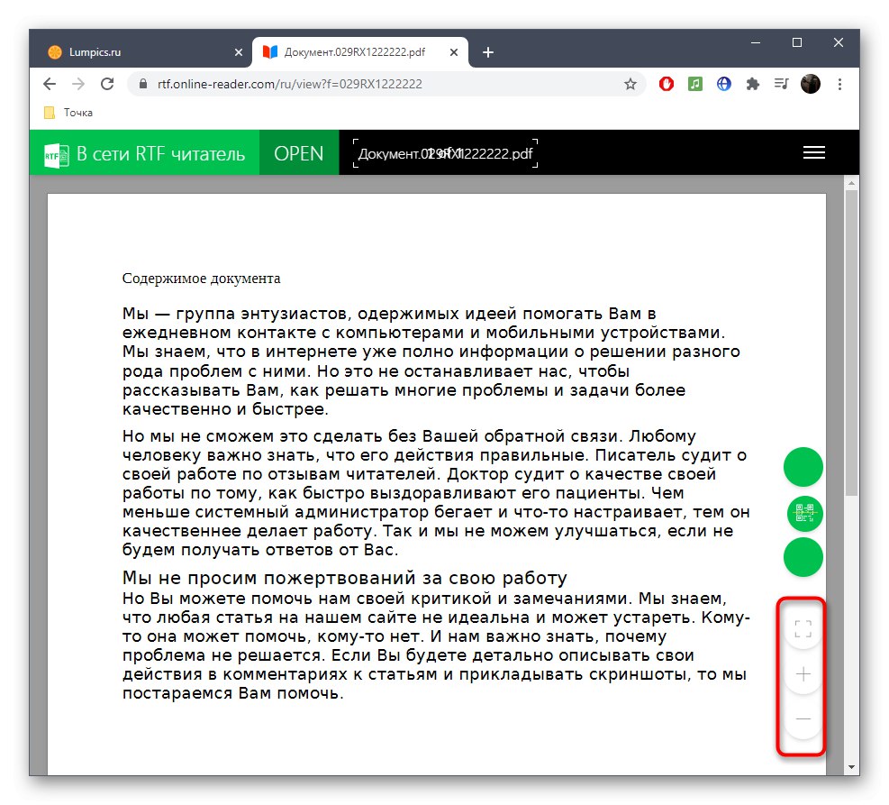
Task: Click the OPEN button
Action: coord(298,152)
